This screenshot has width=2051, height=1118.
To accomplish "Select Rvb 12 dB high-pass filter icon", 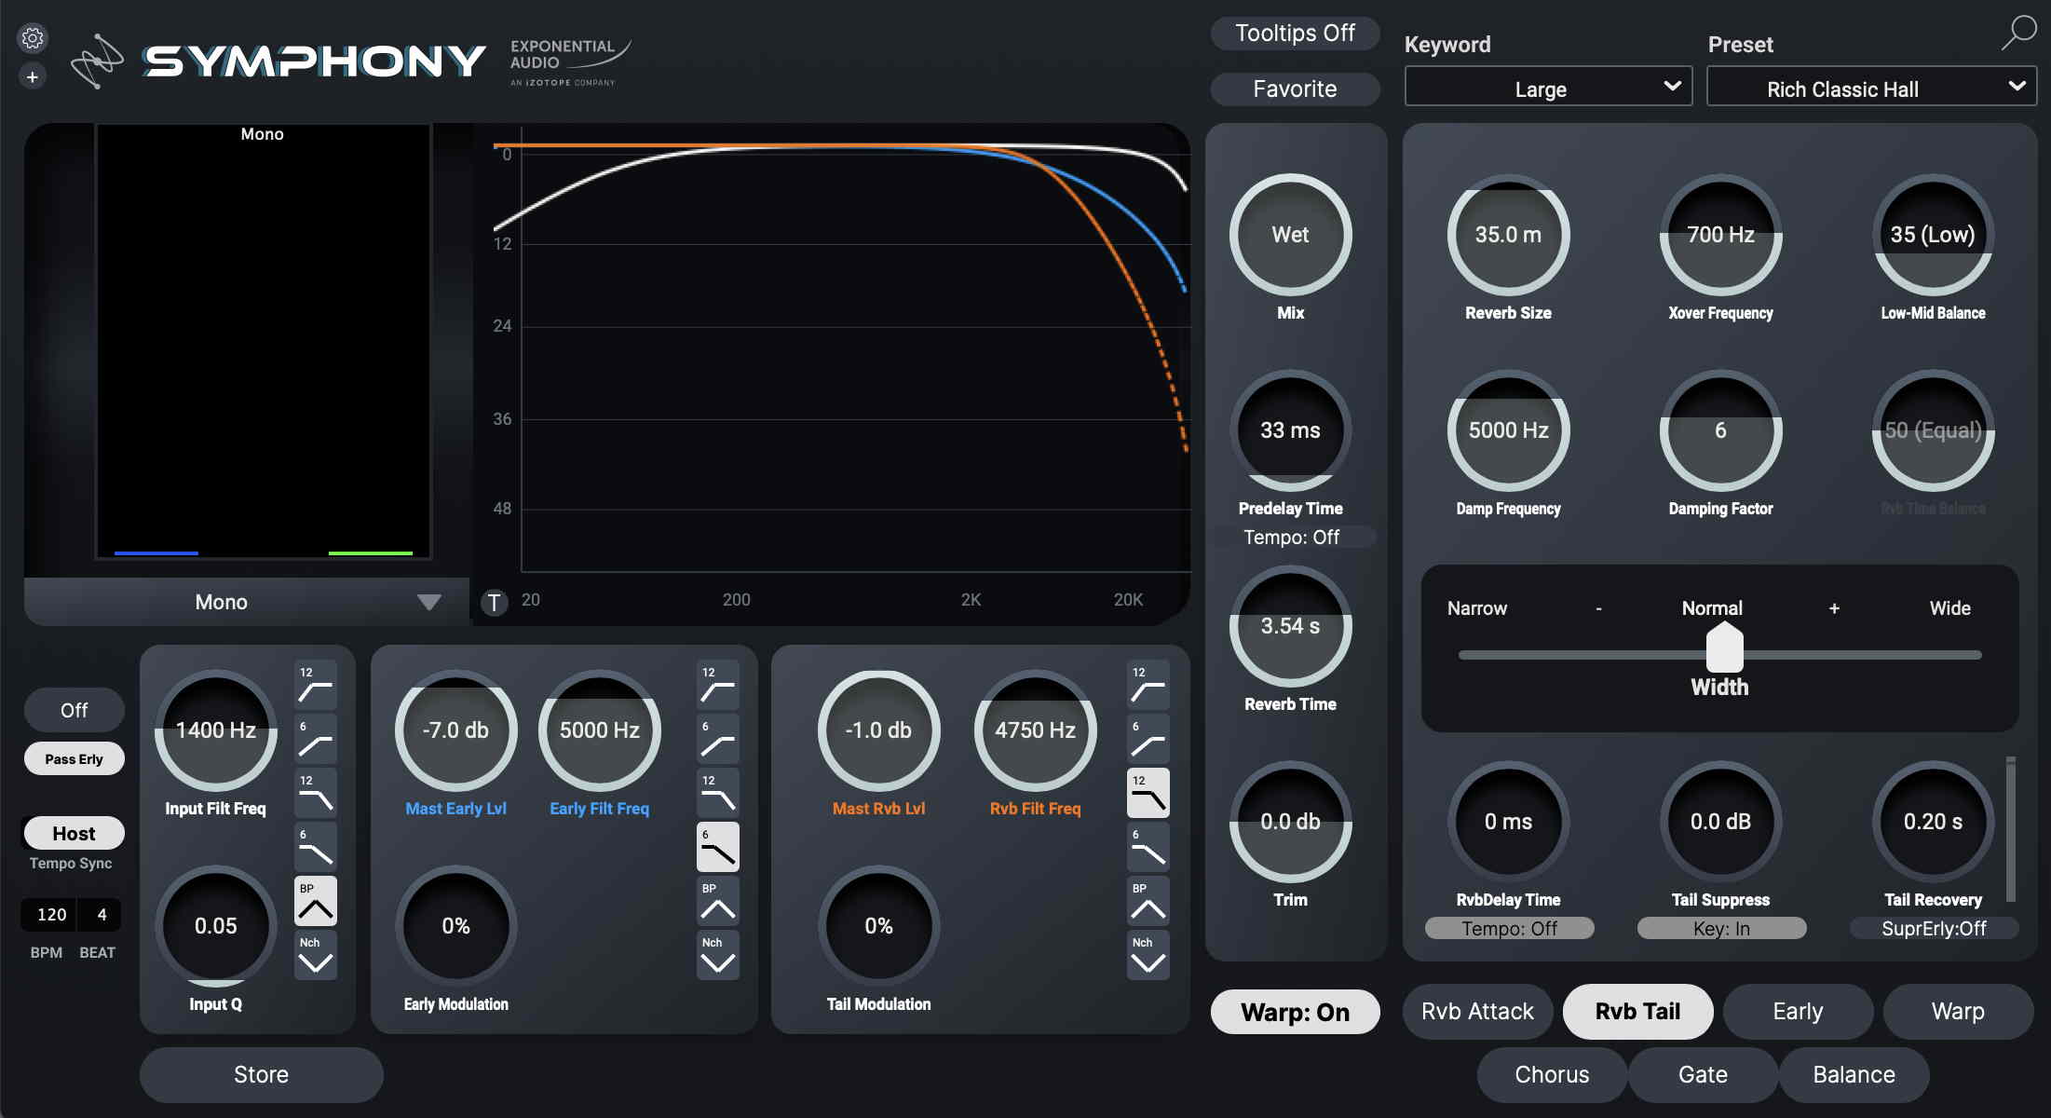I will [x=1148, y=685].
